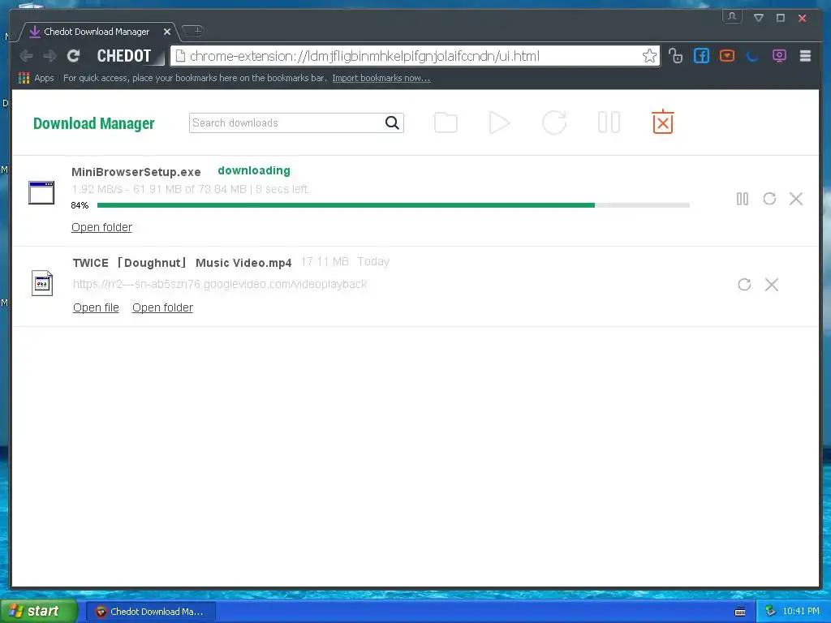The width and height of the screenshot is (831, 623).
Task: Click the pause all toolbar icon
Action: click(x=609, y=122)
